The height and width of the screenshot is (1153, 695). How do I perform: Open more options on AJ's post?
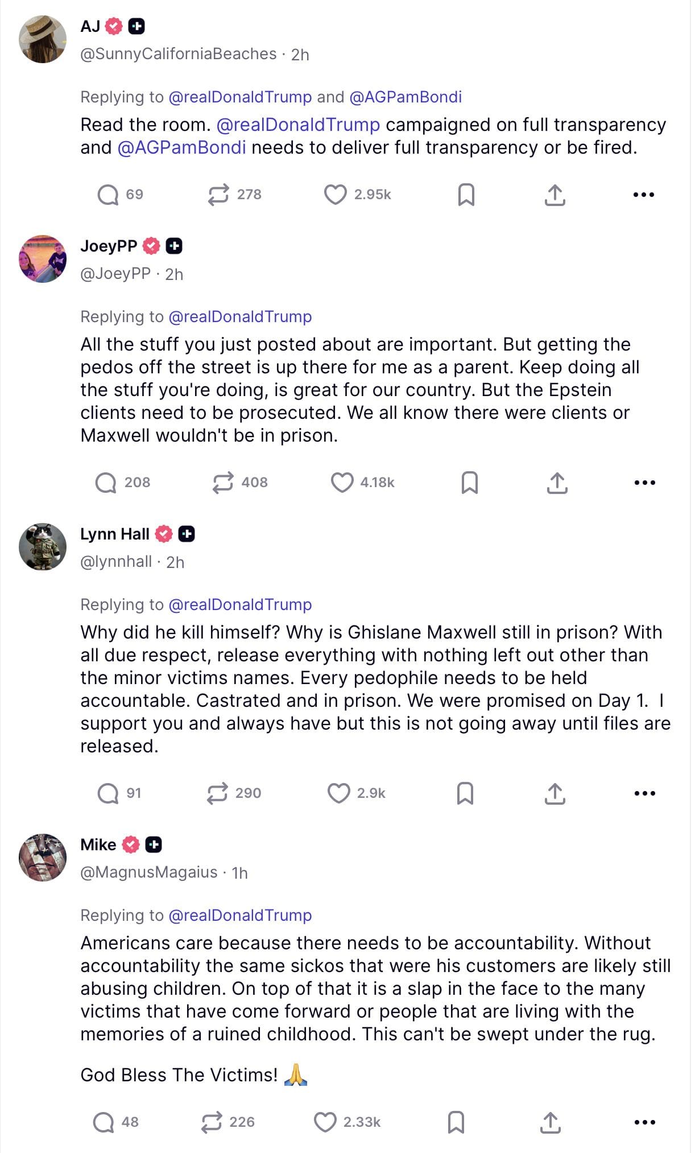[x=643, y=195]
